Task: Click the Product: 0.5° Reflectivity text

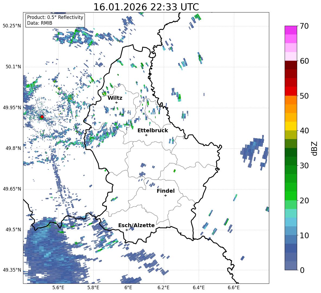Action: pyautogui.click(x=55, y=17)
